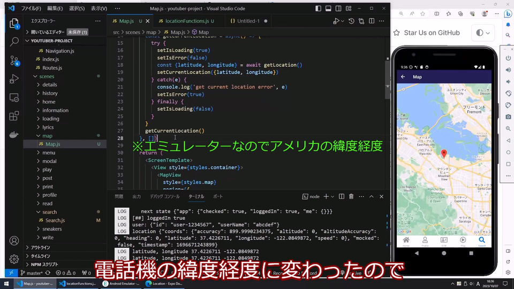Click the Android back triangle in emulator

(x=417, y=253)
